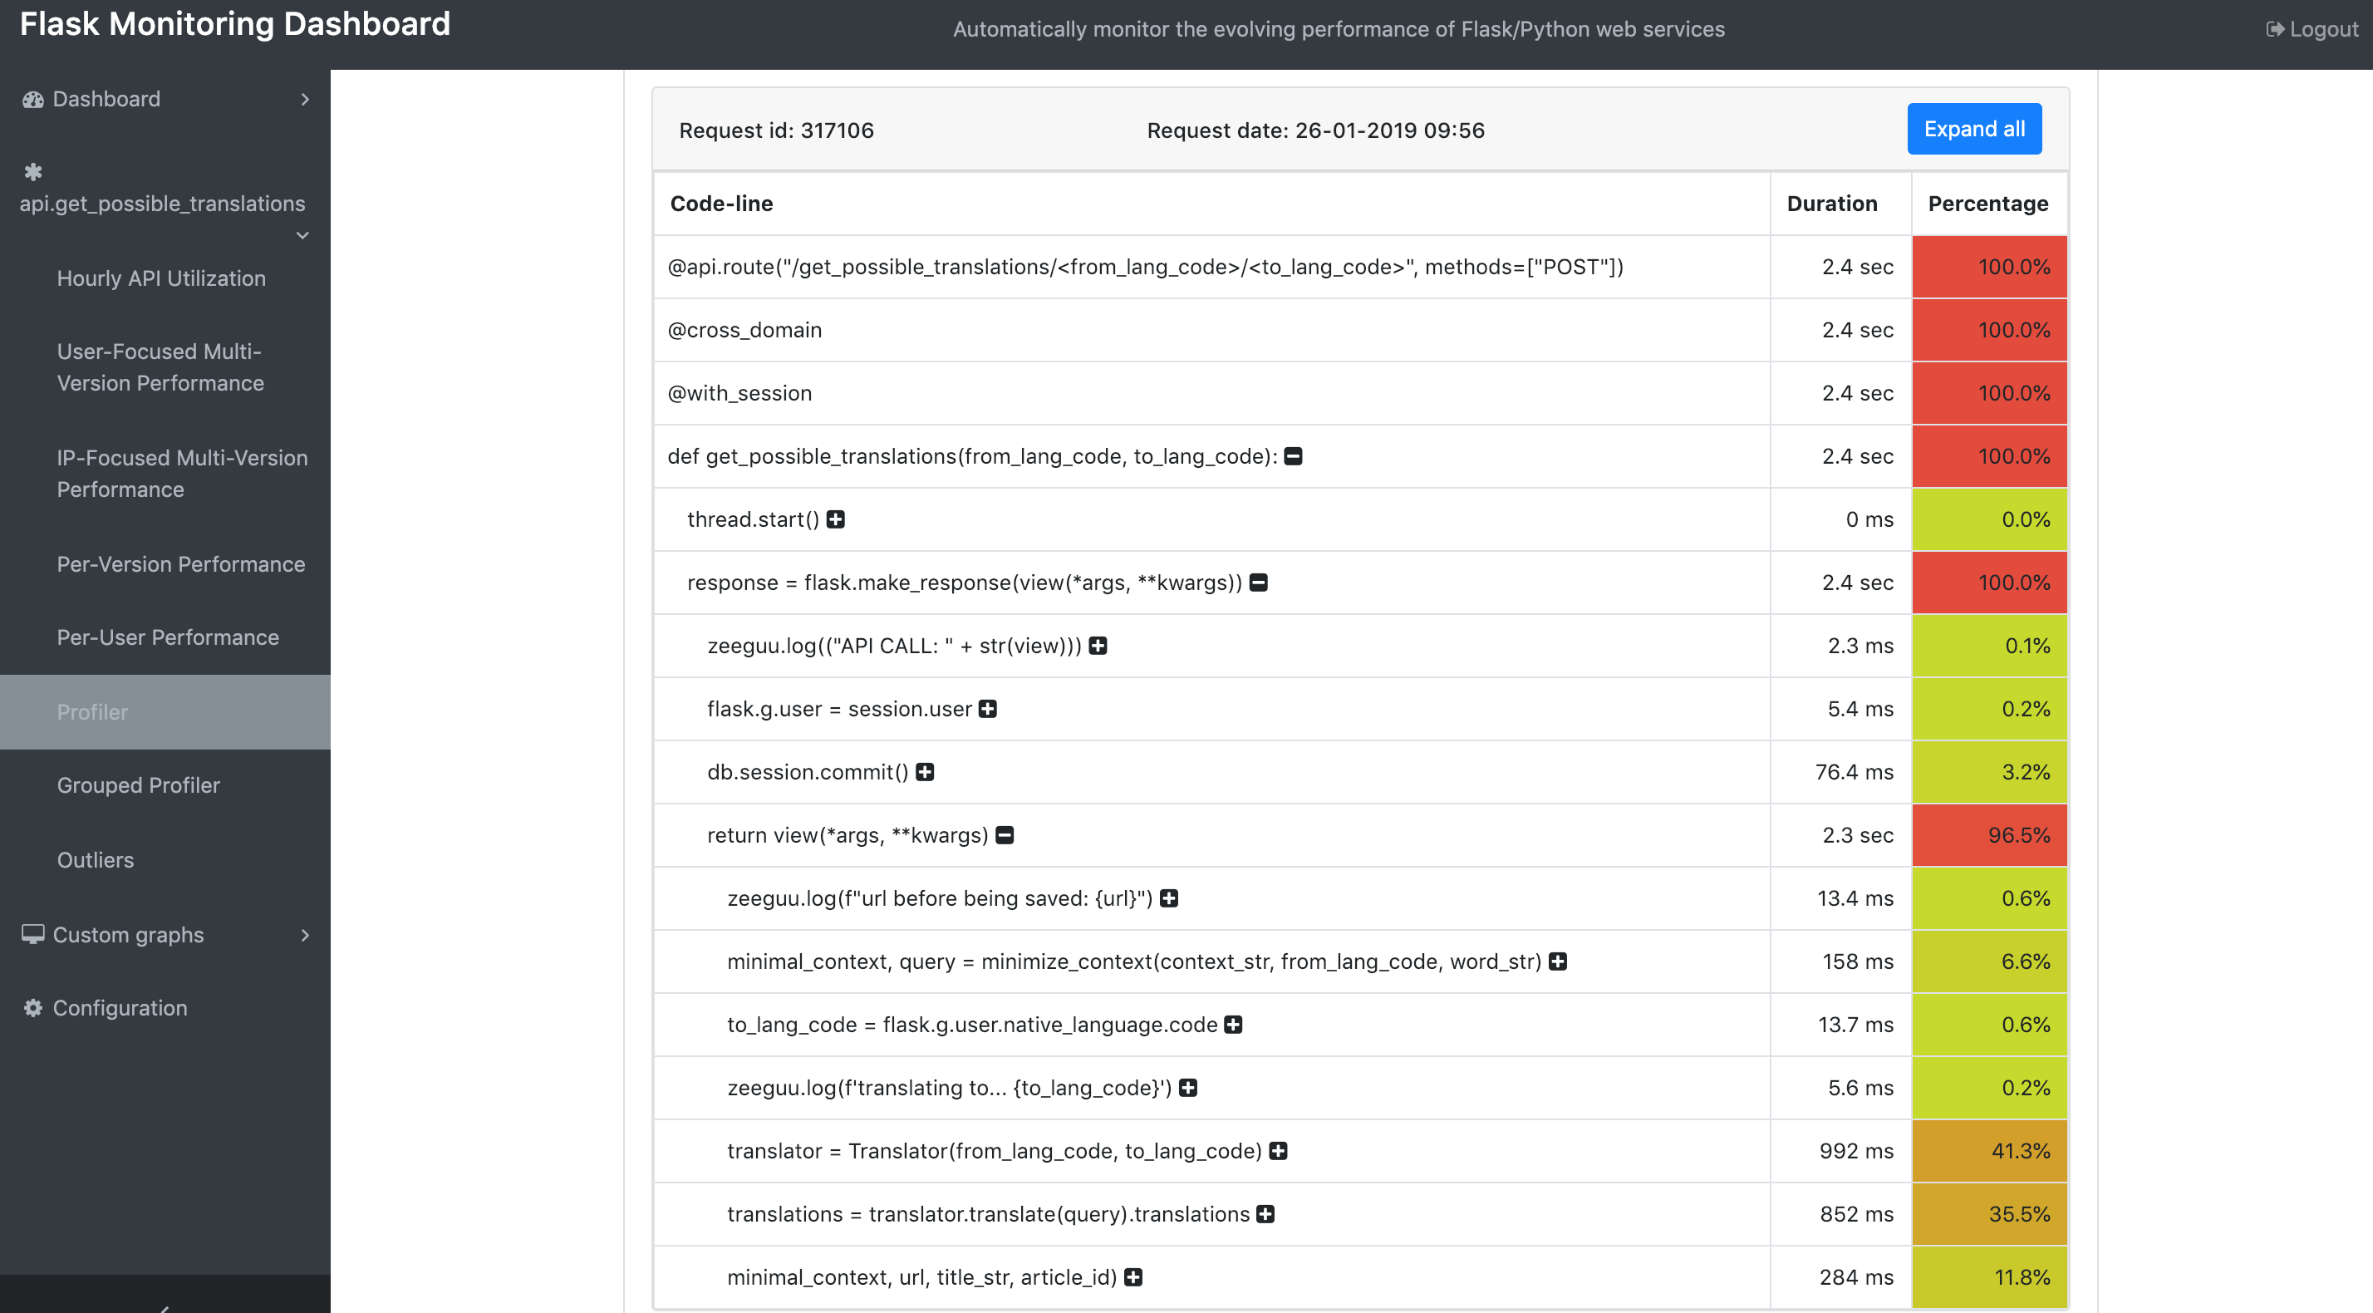The height and width of the screenshot is (1313, 2373).
Task: Click the Dashboard gauge icon in sidebar
Action: (x=33, y=100)
